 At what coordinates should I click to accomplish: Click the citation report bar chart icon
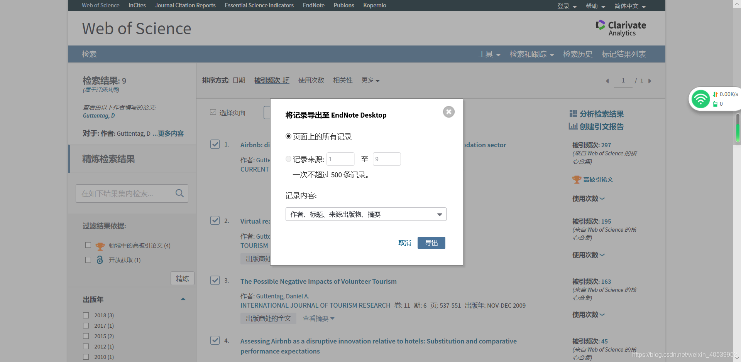pos(573,126)
